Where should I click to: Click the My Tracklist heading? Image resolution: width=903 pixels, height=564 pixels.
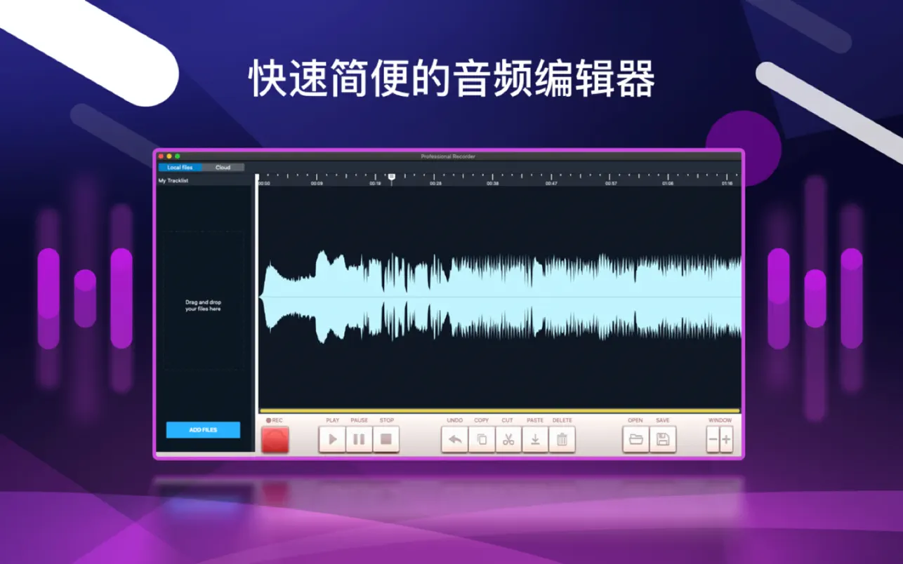coord(173,181)
